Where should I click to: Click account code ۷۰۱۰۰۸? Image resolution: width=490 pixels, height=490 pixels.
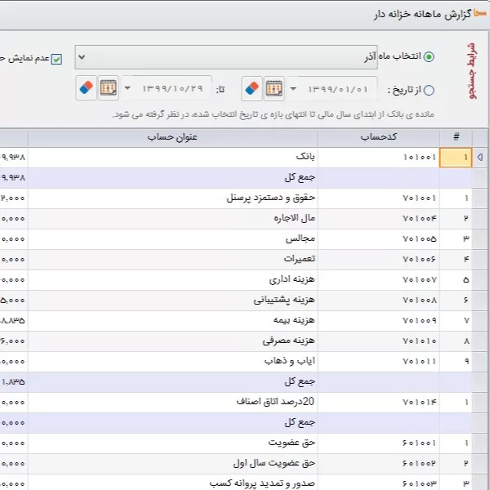click(420, 301)
